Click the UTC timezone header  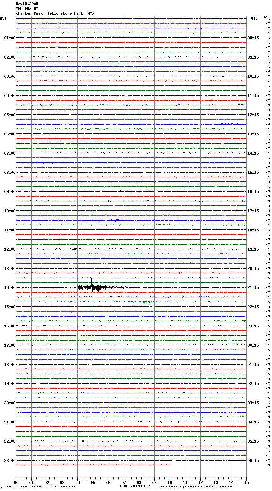[x=254, y=18]
